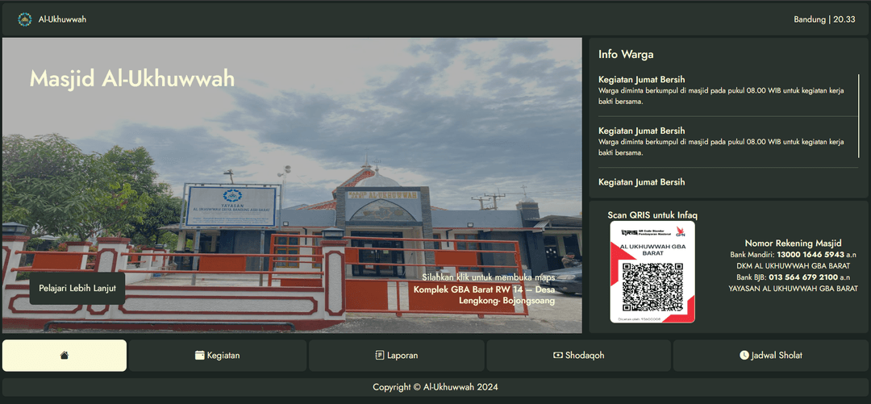This screenshot has width=871, height=404.
Task: Click the Al-Ukhuwwah brand name in header
Action: pos(62,19)
